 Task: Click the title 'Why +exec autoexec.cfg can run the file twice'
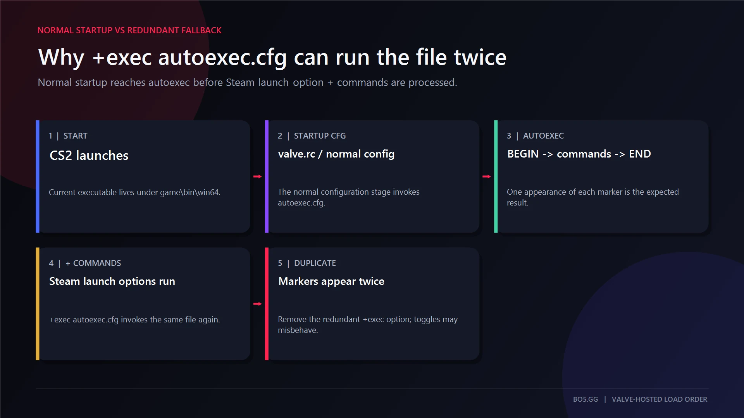click(x=272, y=58)
